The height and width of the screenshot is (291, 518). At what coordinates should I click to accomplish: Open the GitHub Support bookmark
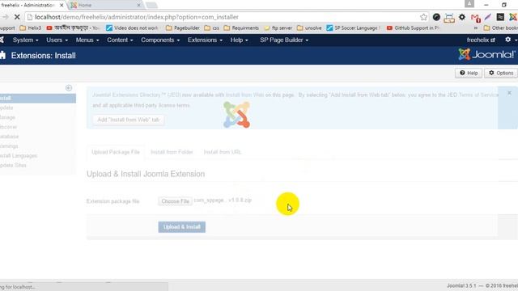(414, 28)
